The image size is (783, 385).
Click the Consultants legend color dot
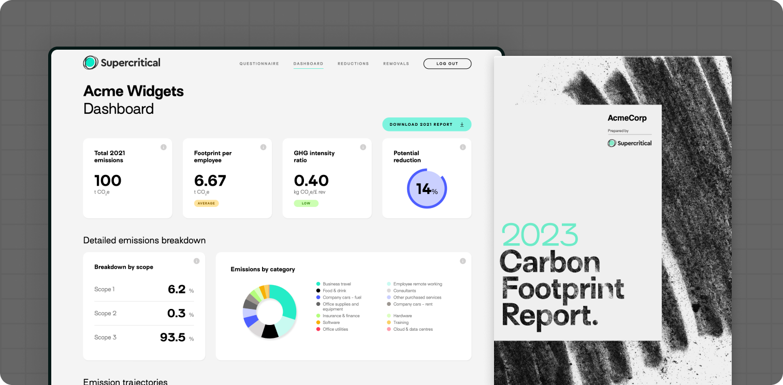coord(388,291)
